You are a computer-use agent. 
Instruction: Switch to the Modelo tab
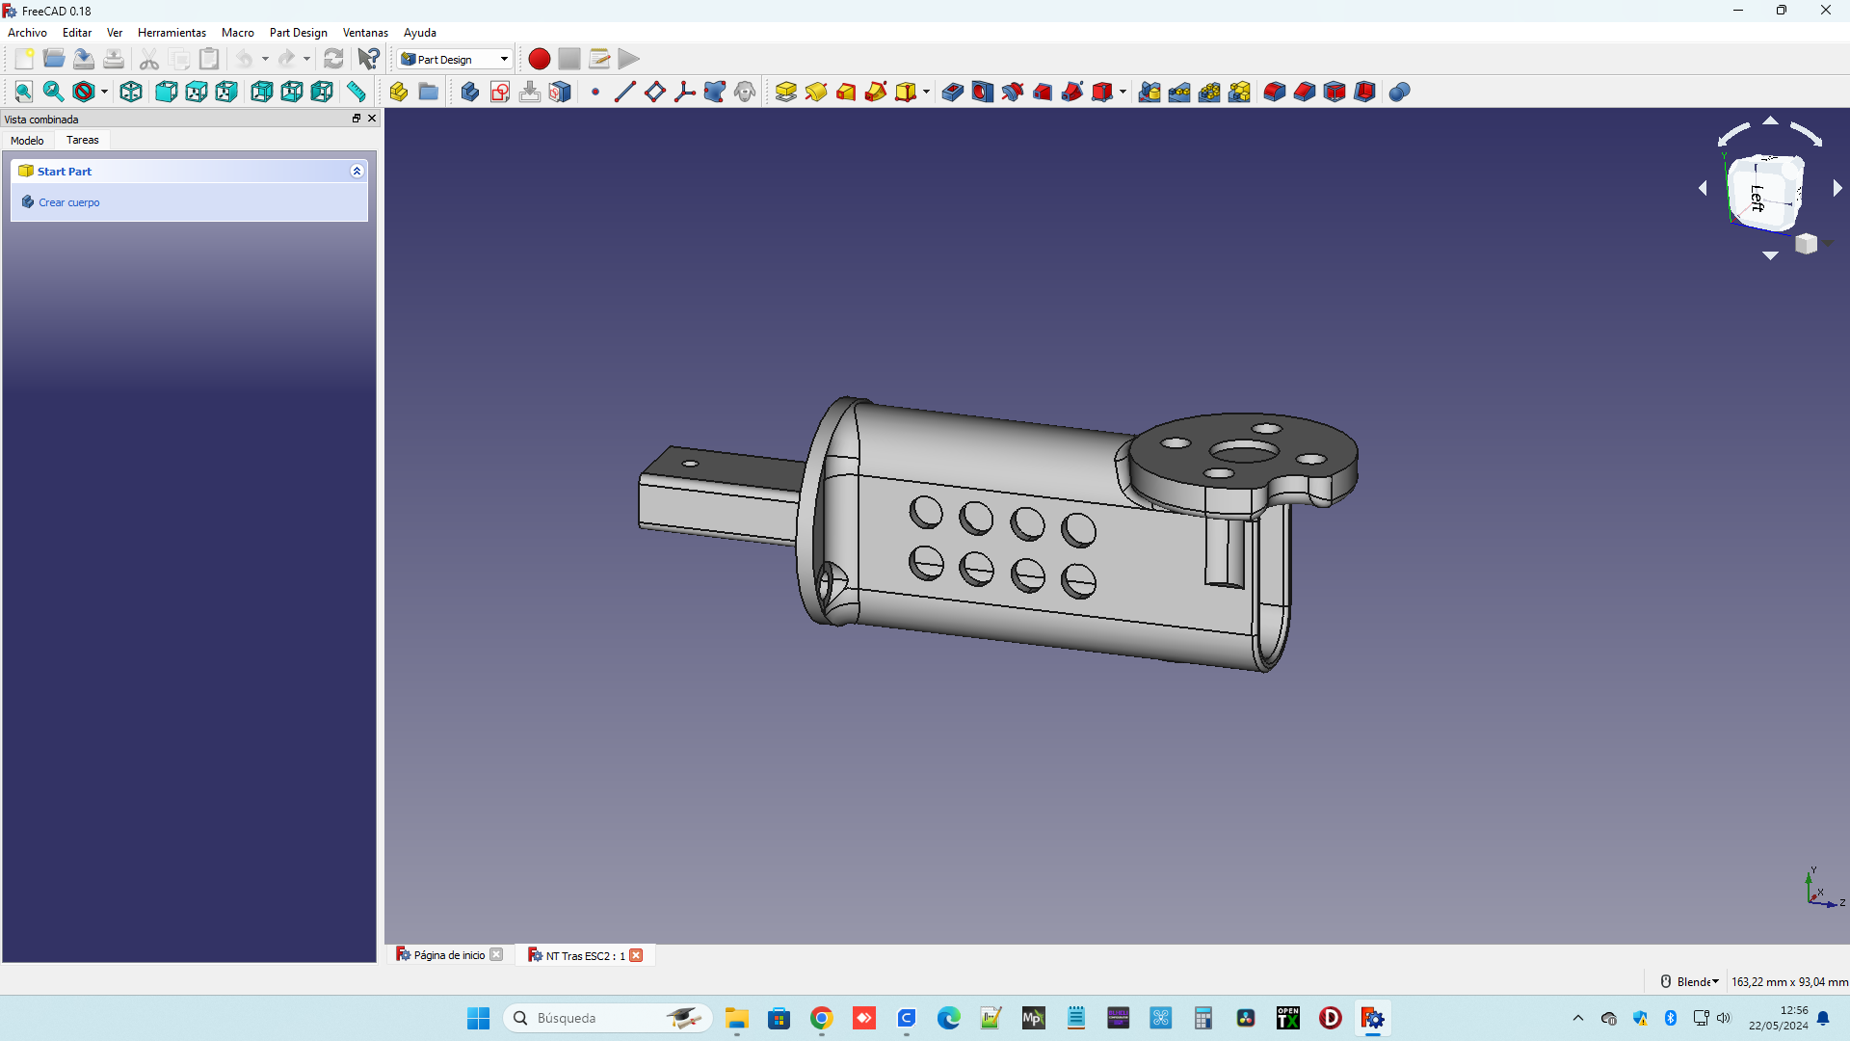27,141
